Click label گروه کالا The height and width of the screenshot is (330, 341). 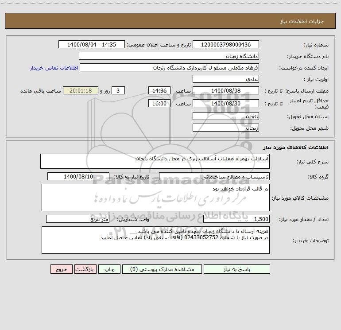318,177
